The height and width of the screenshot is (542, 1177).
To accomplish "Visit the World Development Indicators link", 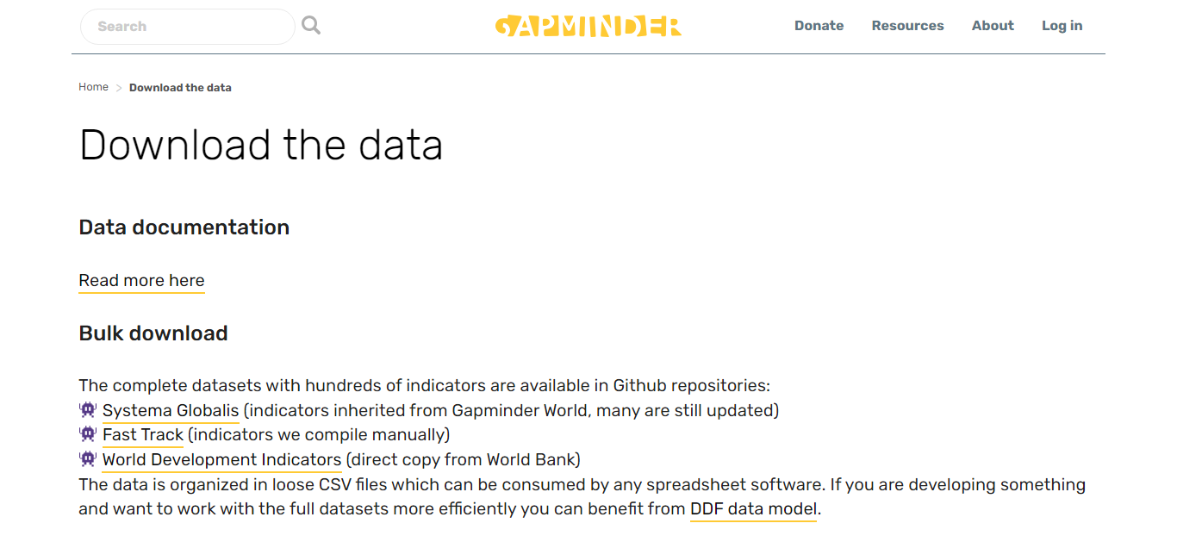I will click(221, 460).
